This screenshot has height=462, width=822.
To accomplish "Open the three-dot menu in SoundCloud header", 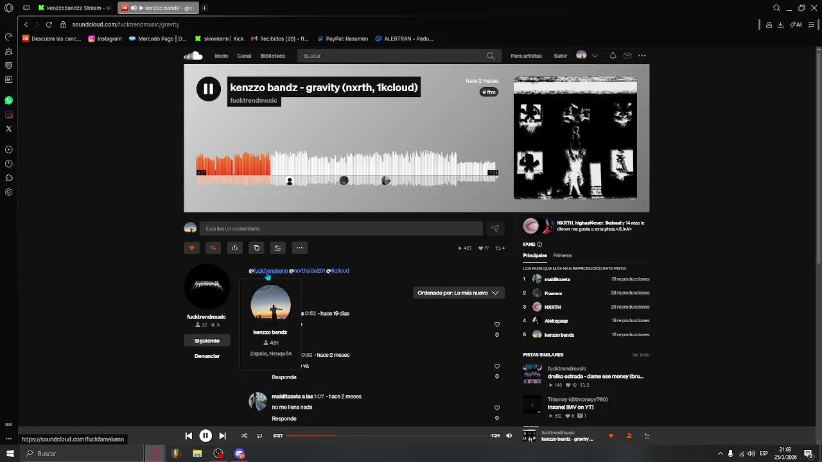I will [642, 56].
